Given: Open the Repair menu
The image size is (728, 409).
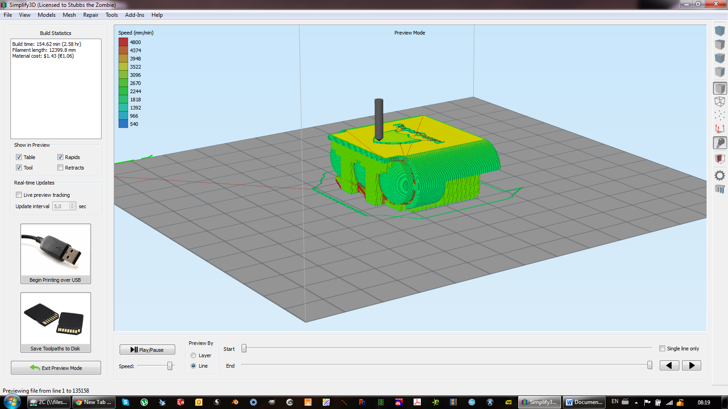Looking at the screenshot, I should 91,15.
